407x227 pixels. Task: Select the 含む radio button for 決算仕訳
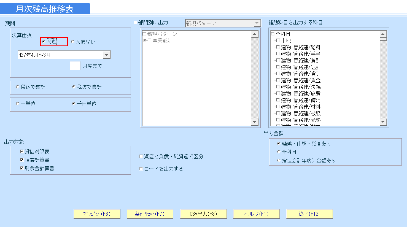pyautogui.click(x=44, y=42)
